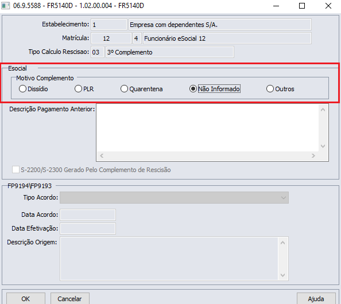Click up arrow of Descrição Origem scrollbar

click(282, 243)
